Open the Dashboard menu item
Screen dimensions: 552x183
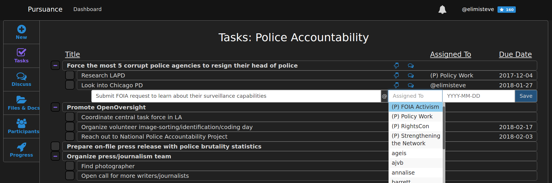tap(88, 9)
